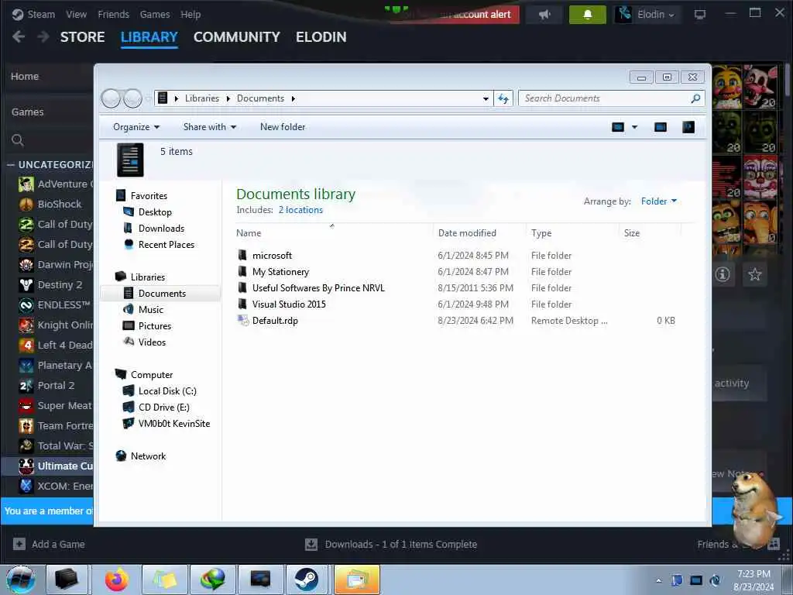The width and height of the screenshot is (793, 595).
Task: Click the change view icon
Action: pyautogui.click(x=618, y=127)
